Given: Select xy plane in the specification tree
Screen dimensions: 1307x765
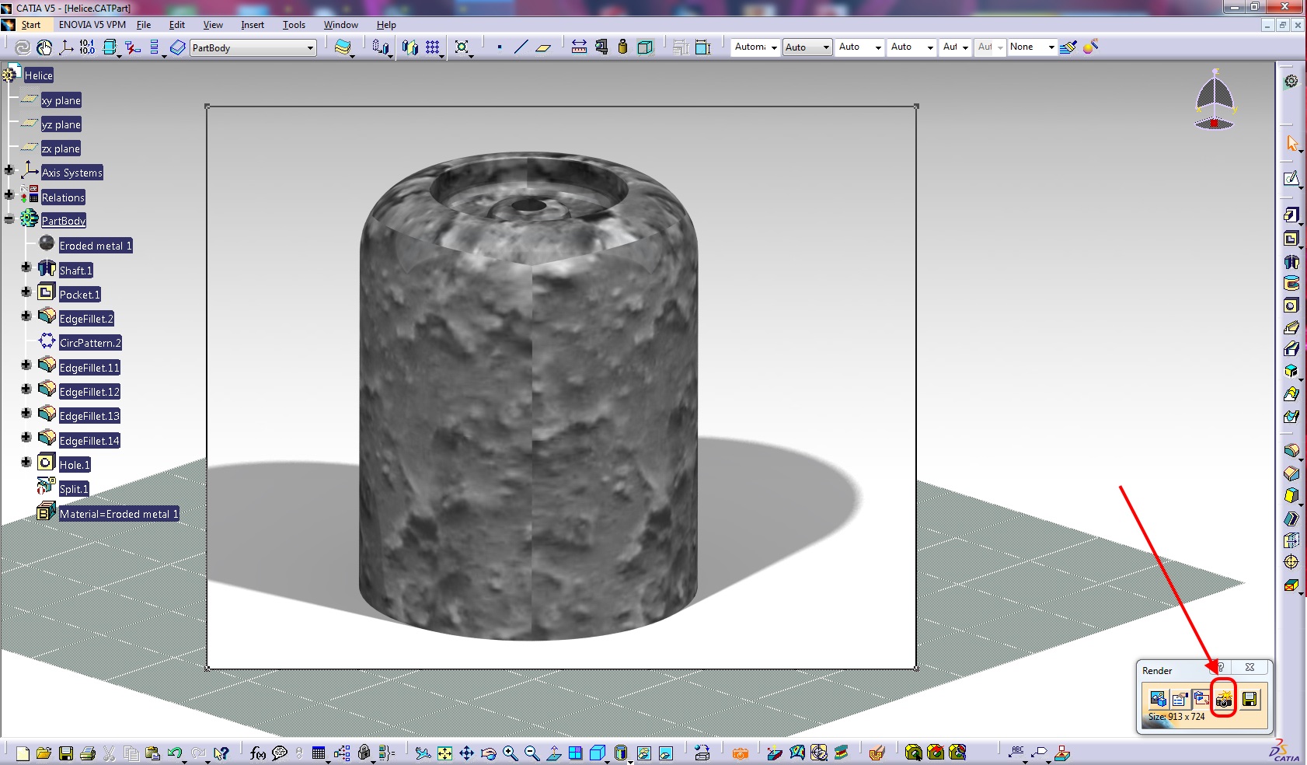Looking at the screenshot, I should (61, 100).
